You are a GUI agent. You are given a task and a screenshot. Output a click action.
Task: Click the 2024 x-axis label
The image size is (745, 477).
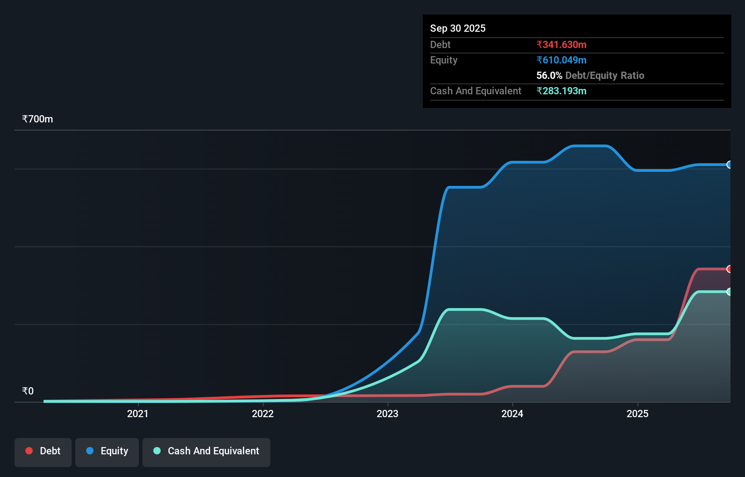[x=512, y=414]
